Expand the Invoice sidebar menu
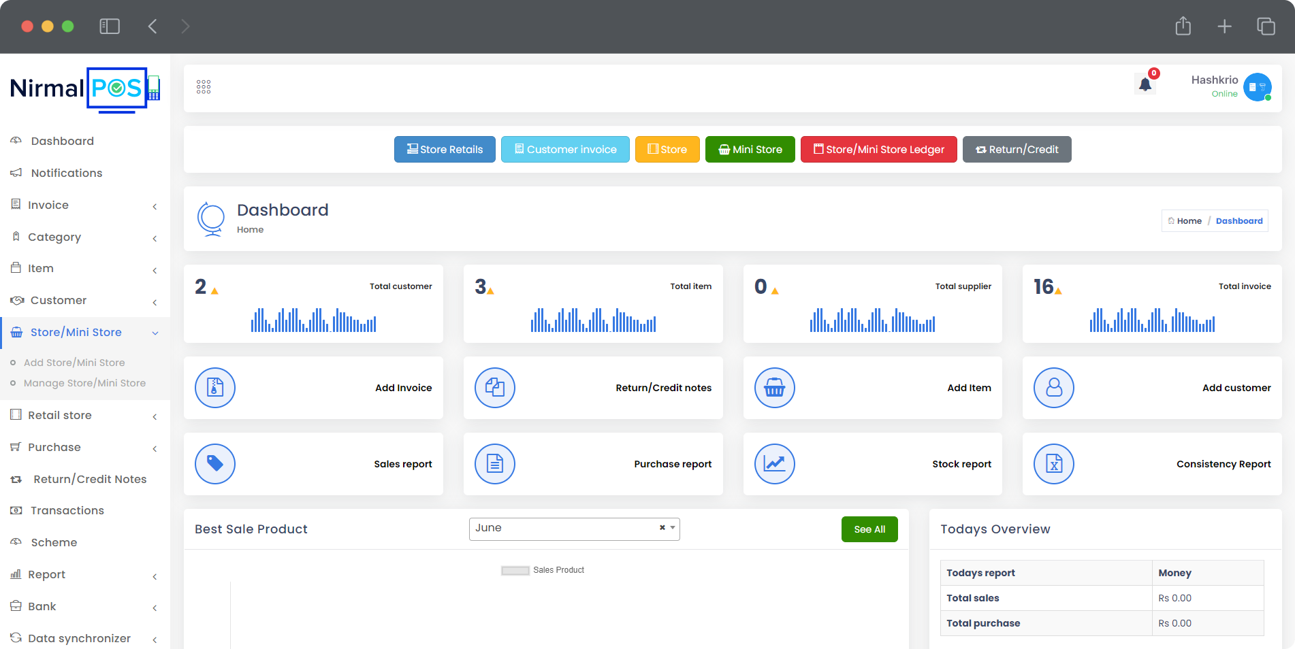The image size is (1295, 649). (85, 205)
